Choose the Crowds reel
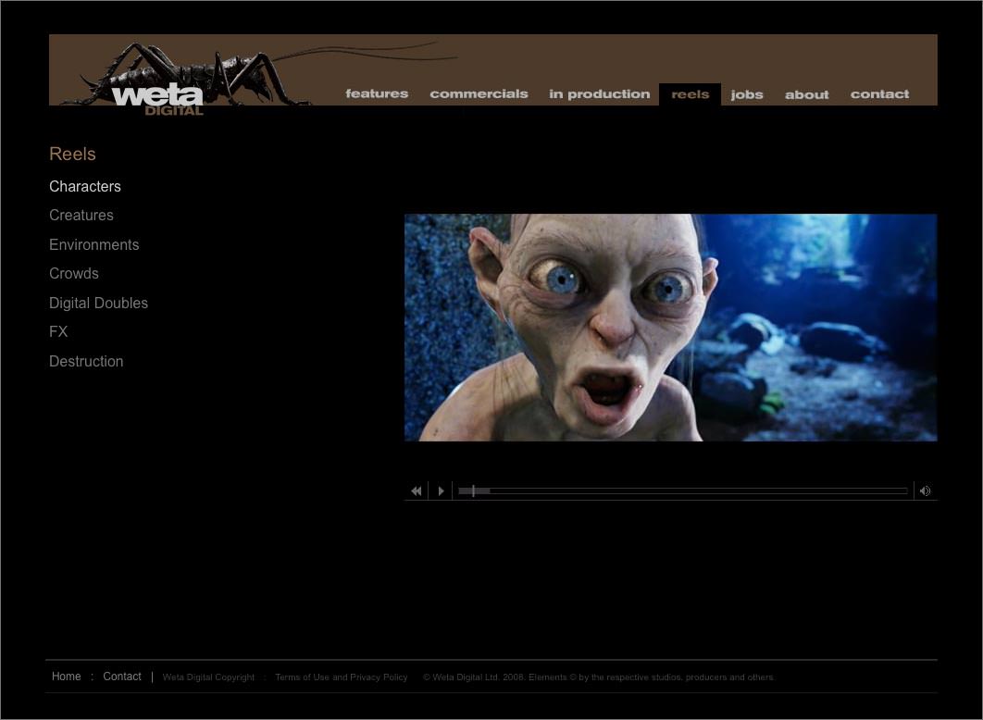 point(74,273)
